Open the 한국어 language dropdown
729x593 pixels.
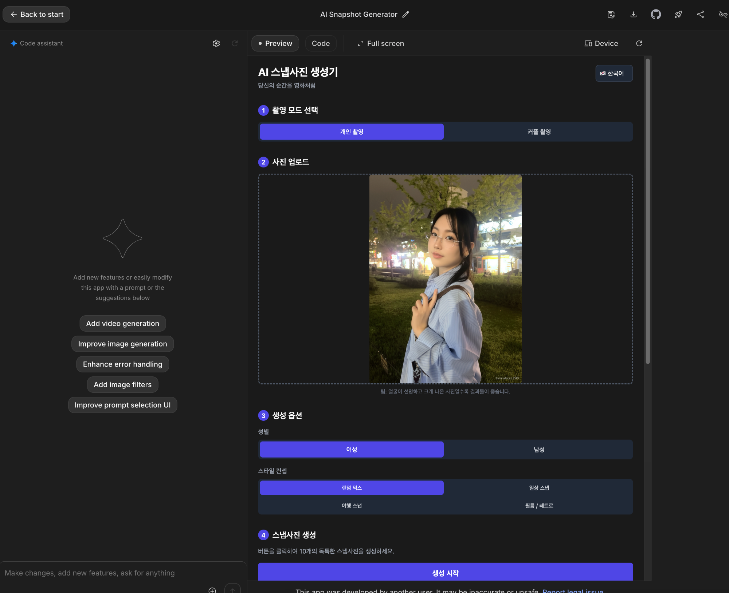click(614, 74)
